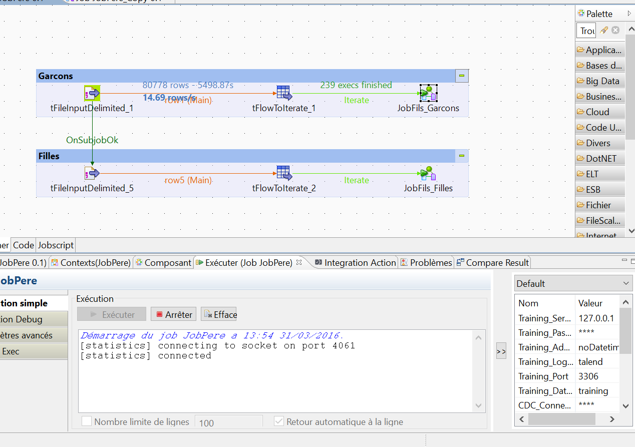Screen dimensions: 635x447
Task: Collapse the Filles subjob
Action: 460,156
